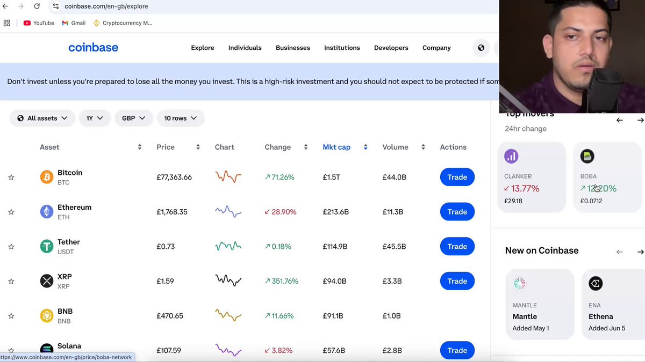Screen dimensions: 645x362
Task: Show previous Top movers with left arrow
Action: [x=620, y=120]
